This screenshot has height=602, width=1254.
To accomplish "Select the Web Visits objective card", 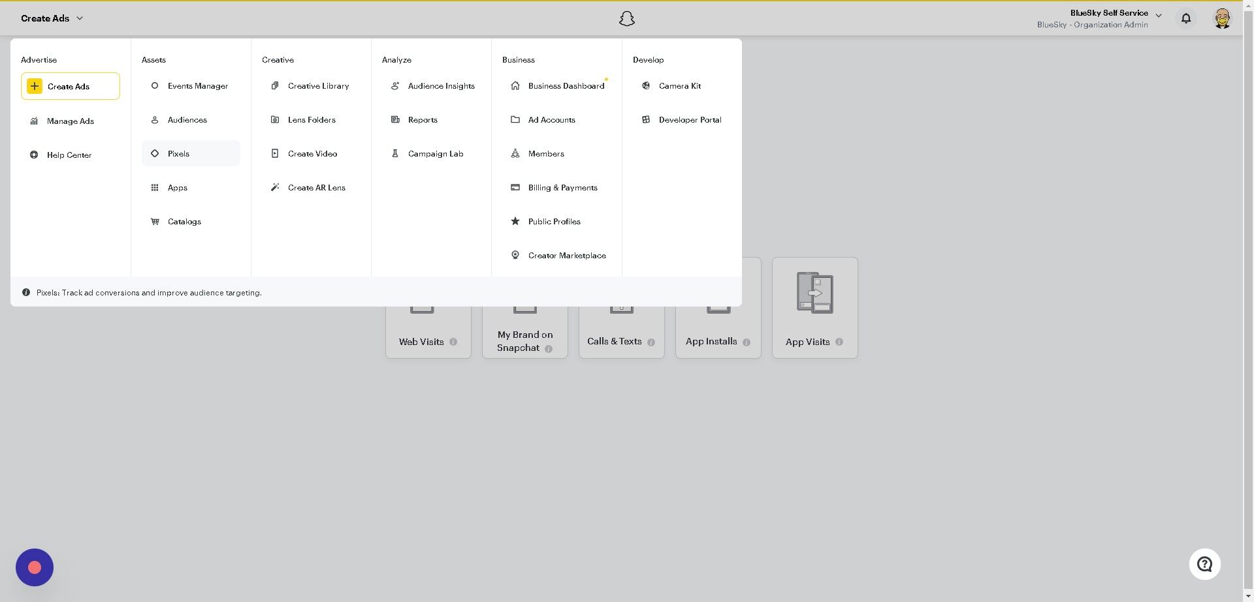I will (428, 332).
